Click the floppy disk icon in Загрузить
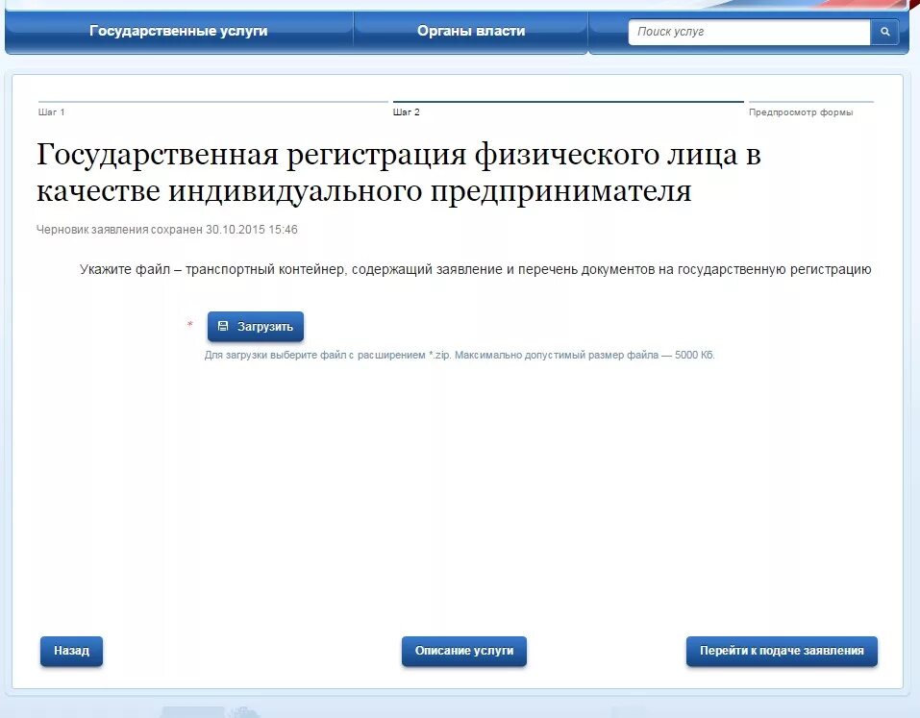This screenshot has width=920, height=718. 223,326
